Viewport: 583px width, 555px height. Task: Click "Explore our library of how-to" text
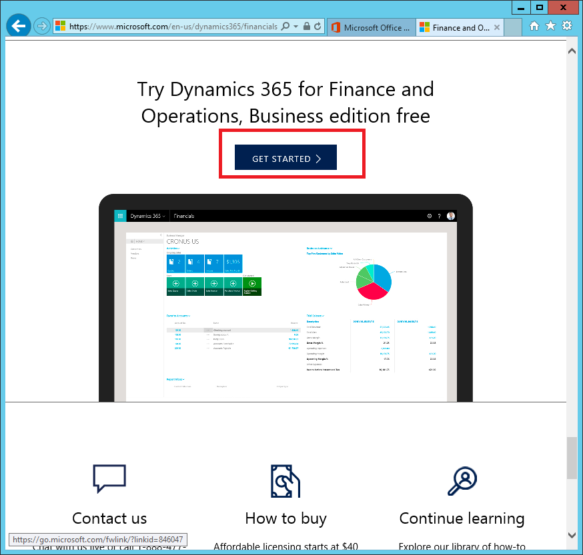pyautogui.click(x=462, y=547)
